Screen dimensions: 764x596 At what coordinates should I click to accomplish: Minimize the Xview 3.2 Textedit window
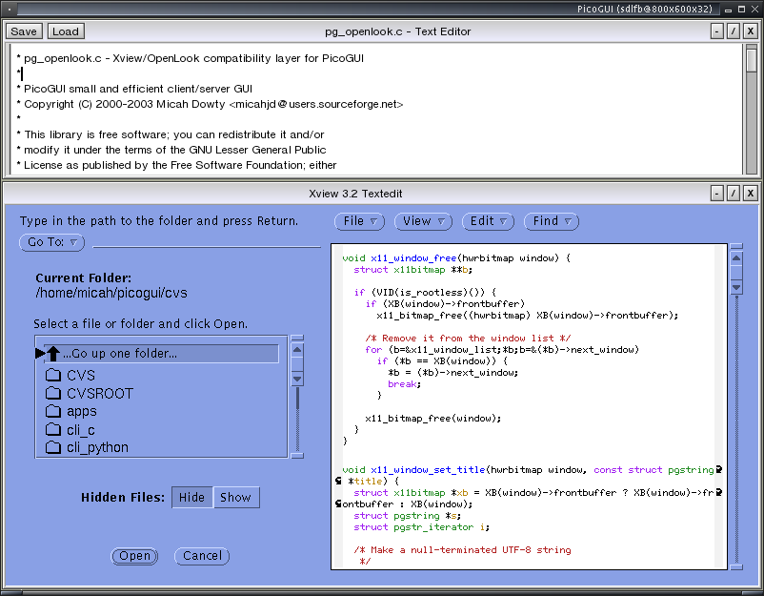(x=716, y=194)
